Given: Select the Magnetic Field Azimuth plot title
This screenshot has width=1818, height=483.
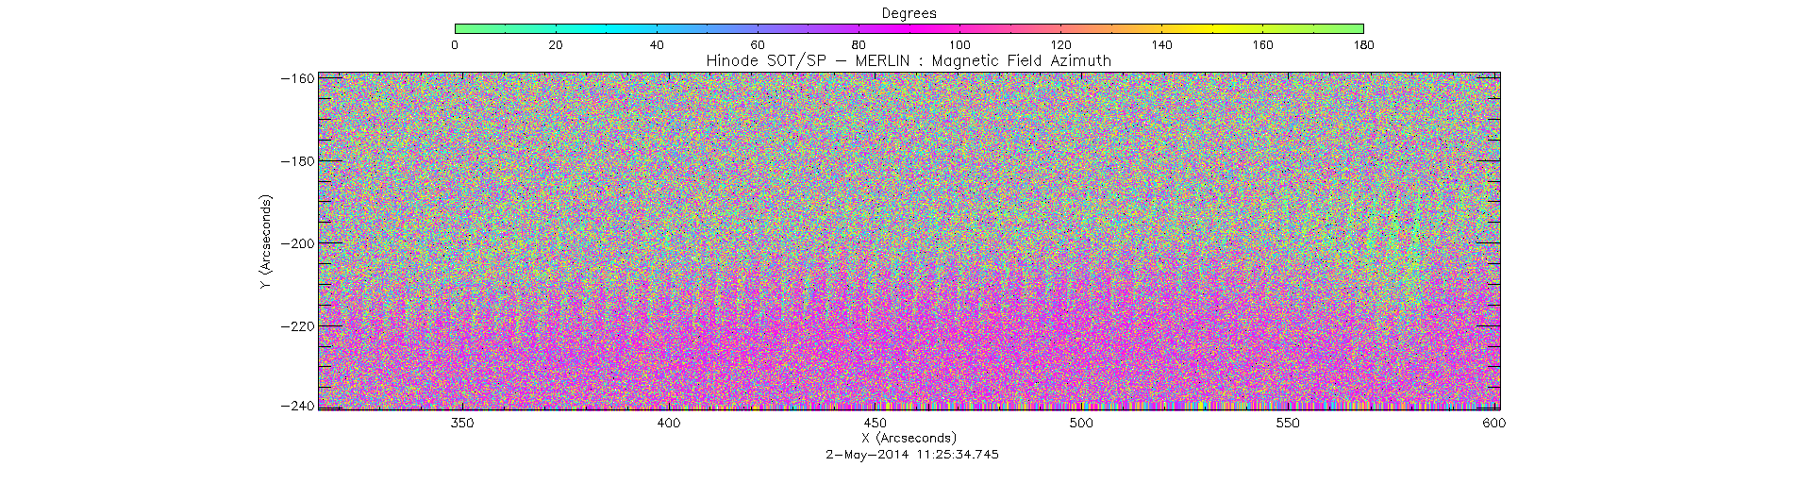Looking at the screenshot, I should point(909,61).
